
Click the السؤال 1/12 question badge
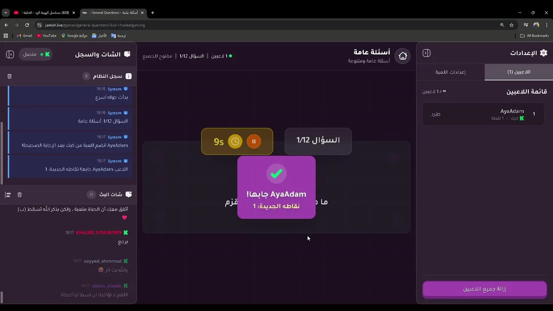pos(318,140)
